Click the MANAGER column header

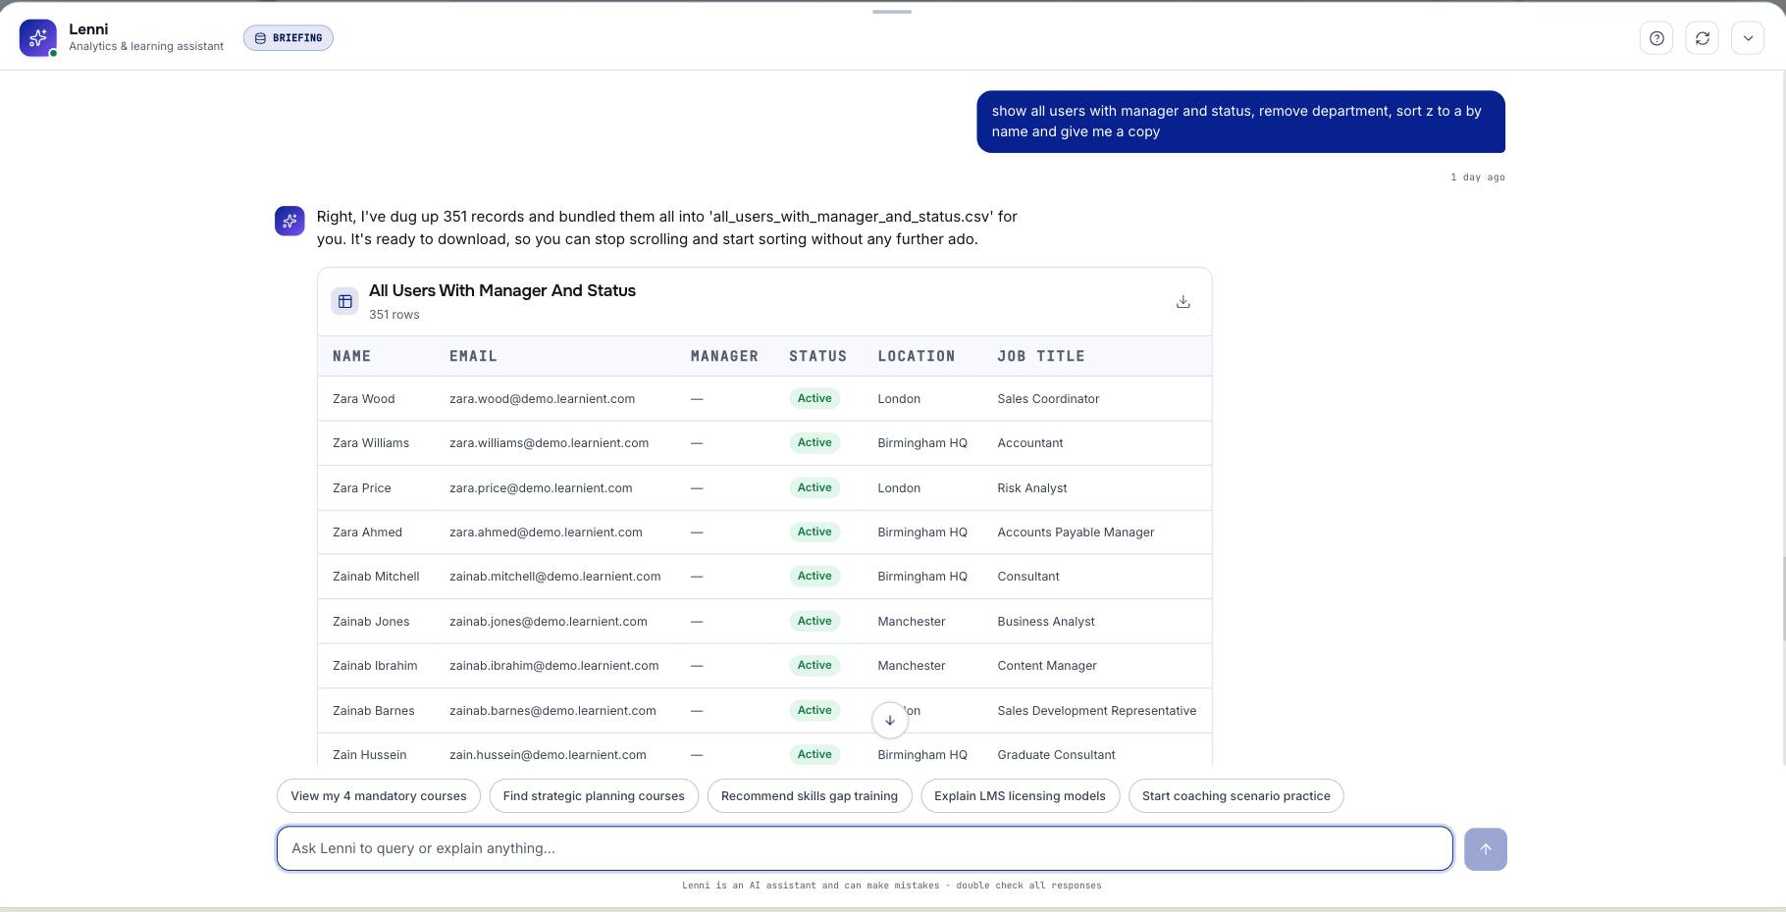click(x=724, y=356)
